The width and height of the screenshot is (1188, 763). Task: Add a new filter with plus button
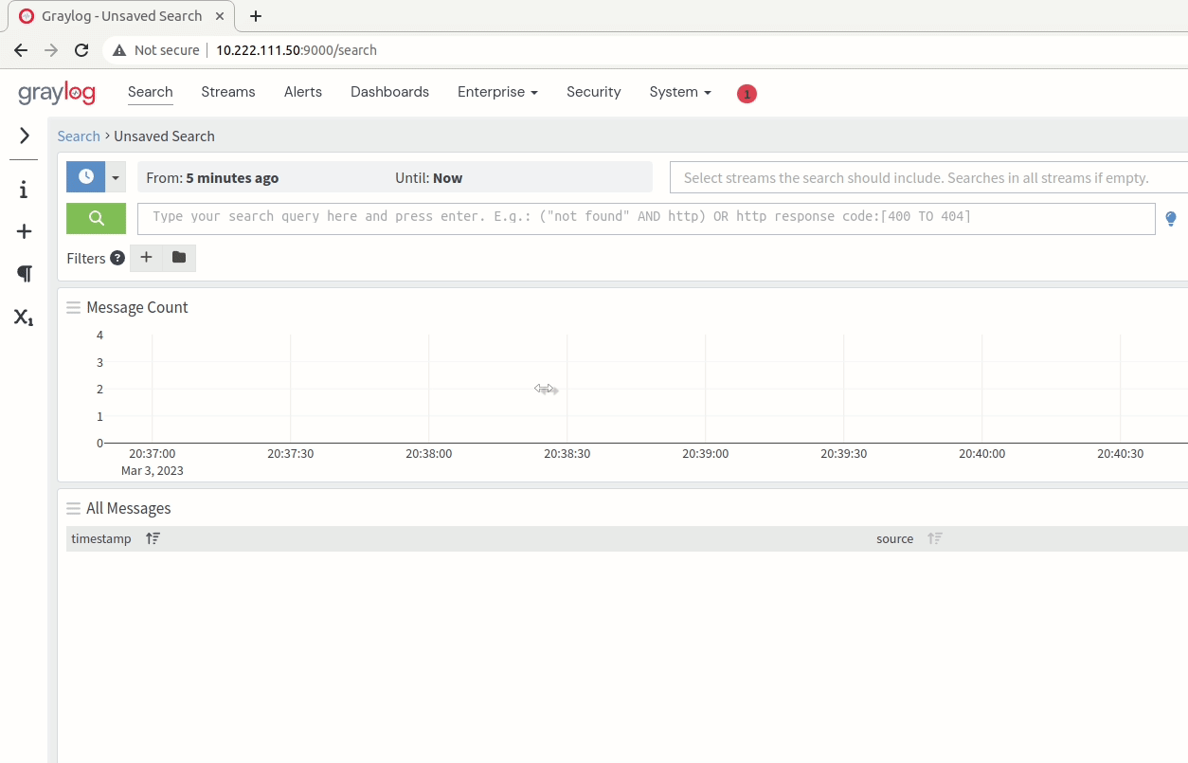tap(146, 257)
